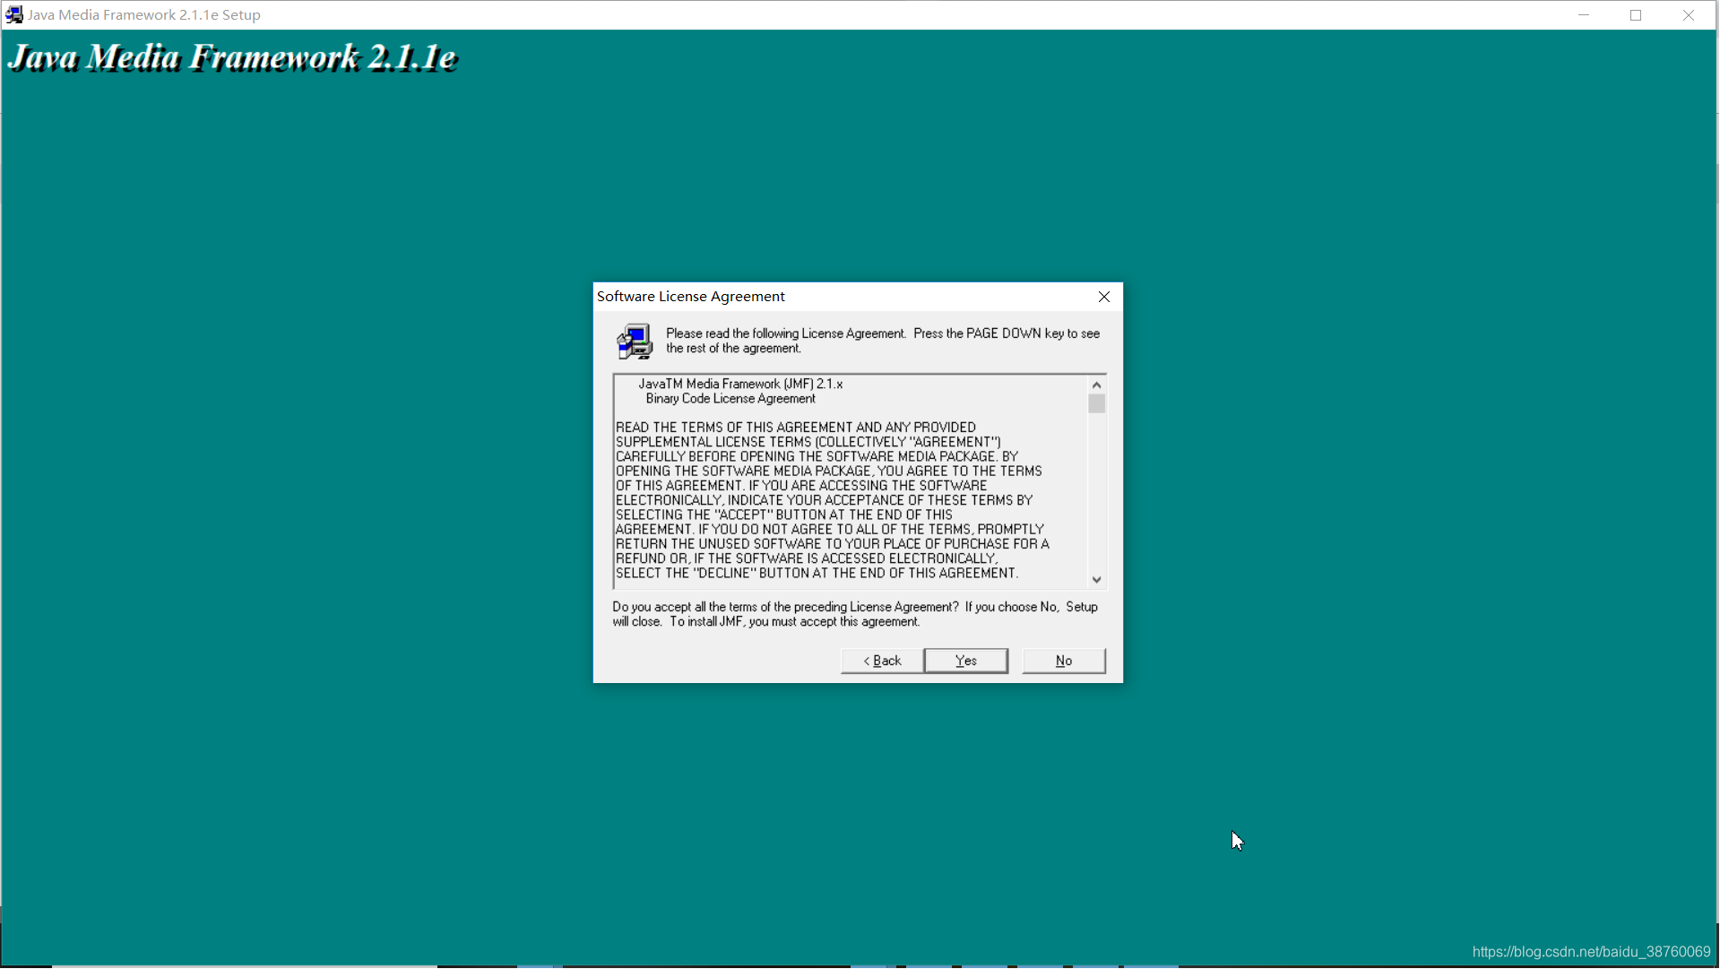Viewport: 1720px width, 969px height.
Task: Maximize the Java Media Framework Setup window
Action: point(1636,15)
